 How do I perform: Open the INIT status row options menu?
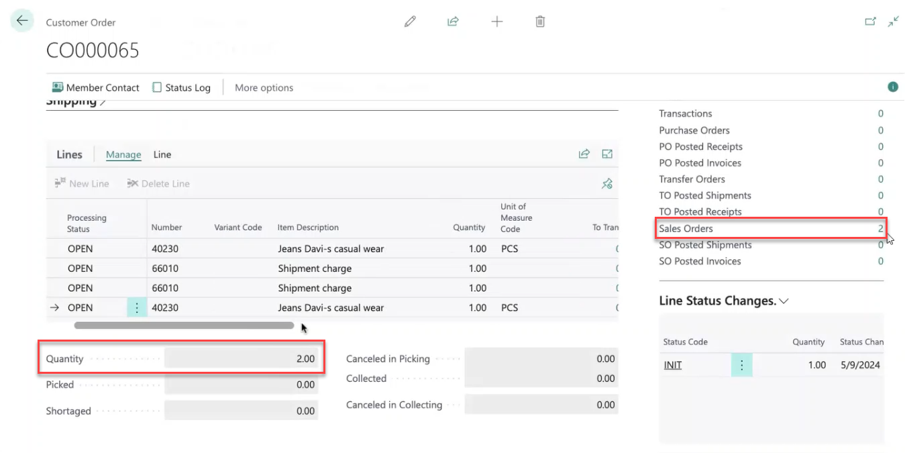741,365
